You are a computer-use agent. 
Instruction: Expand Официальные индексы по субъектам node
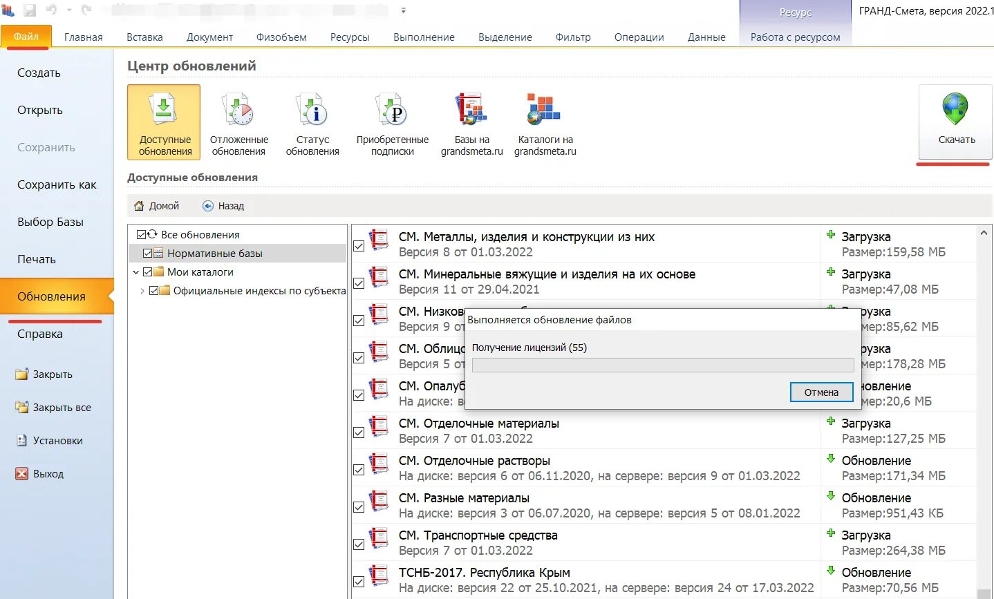142,291
